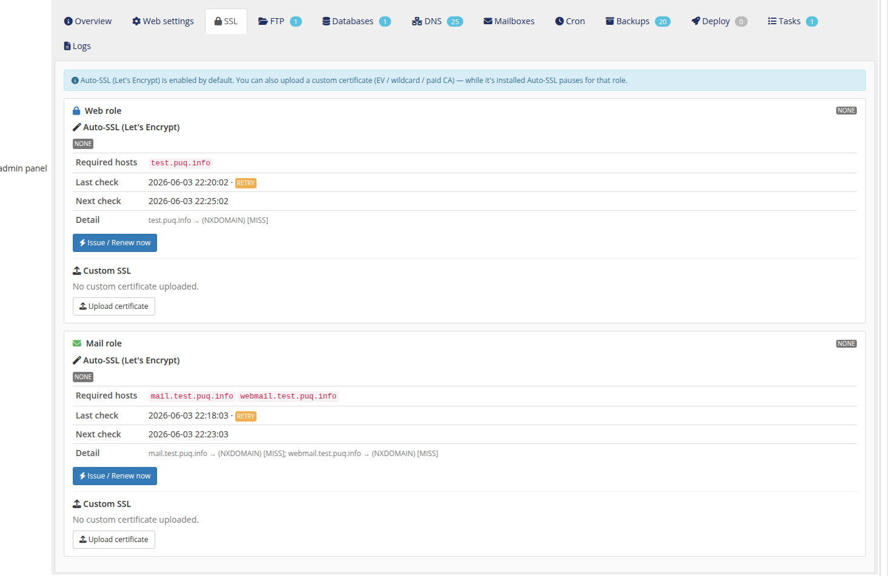Click the Web role last check 2026-06-03 22:20:02
895x576 pixels.
(x=189, y=182)
